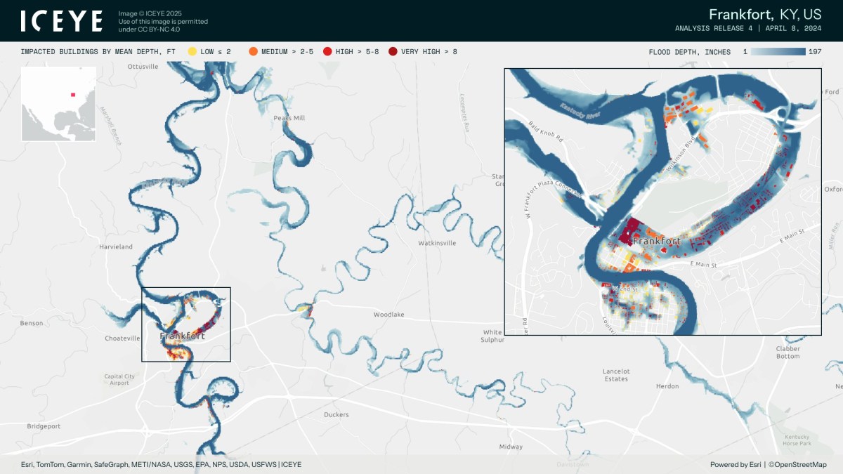Viewport: 843px width, 474px height.
Task: Click the Powered by Esri link
Action: [x=735, y=464]
